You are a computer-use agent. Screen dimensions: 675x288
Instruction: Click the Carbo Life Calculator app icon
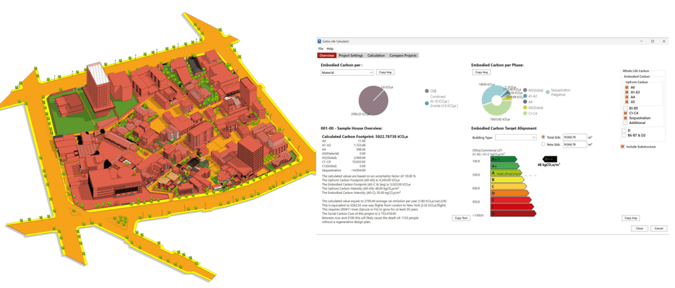point(319,41)
